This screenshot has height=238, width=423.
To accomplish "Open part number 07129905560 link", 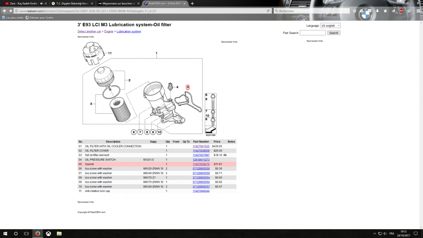I will (x=201, y=182).
